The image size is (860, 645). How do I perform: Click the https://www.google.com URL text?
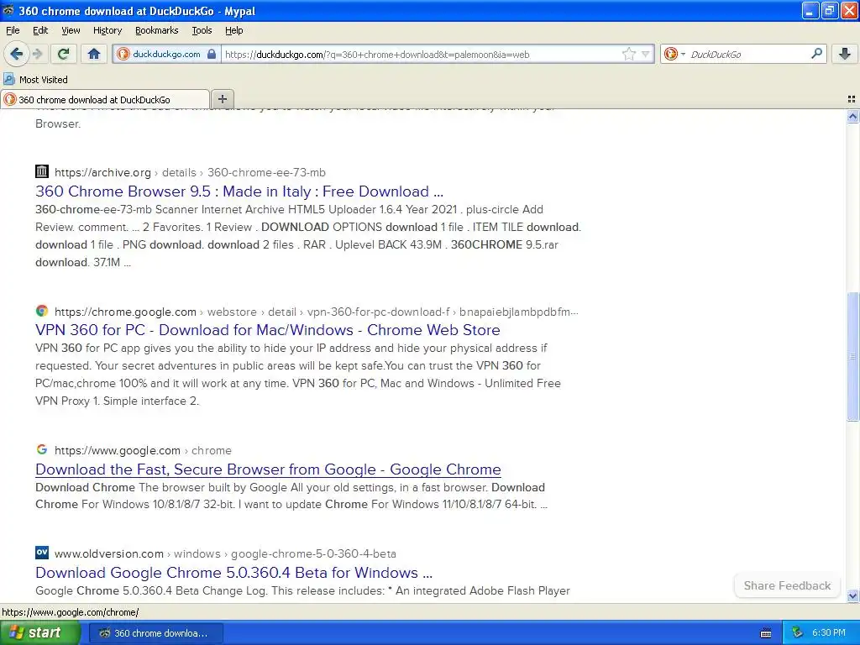tap(118, 451)
